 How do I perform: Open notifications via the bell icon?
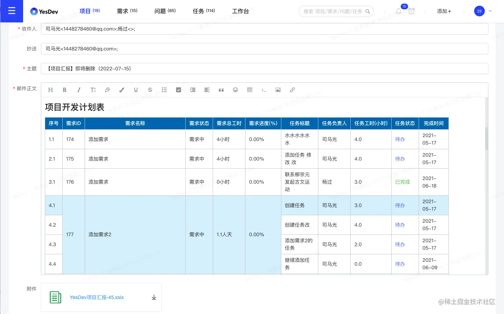(398, 11)
